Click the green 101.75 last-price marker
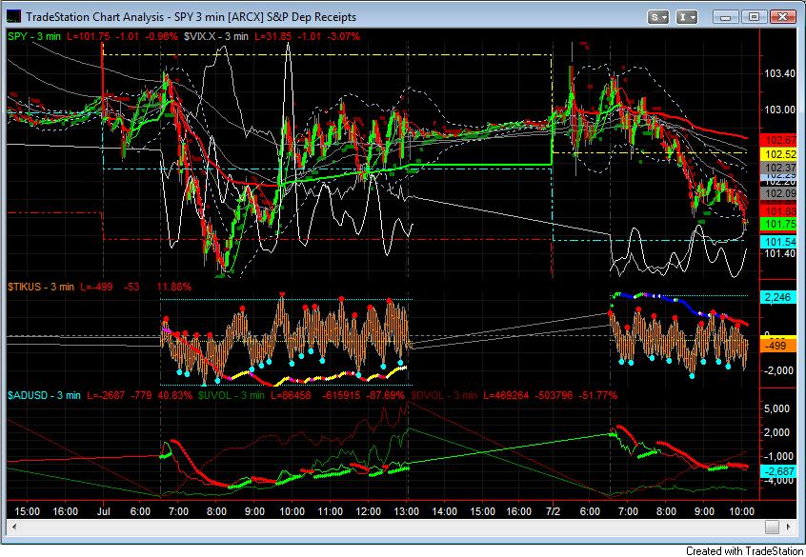The image size is (806, 557). [778, 224]
